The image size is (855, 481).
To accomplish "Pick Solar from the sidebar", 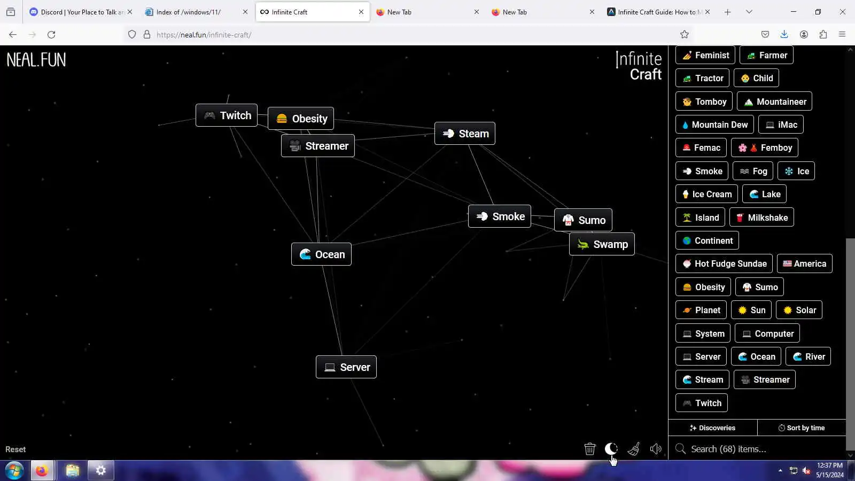I will pos(799,310).
